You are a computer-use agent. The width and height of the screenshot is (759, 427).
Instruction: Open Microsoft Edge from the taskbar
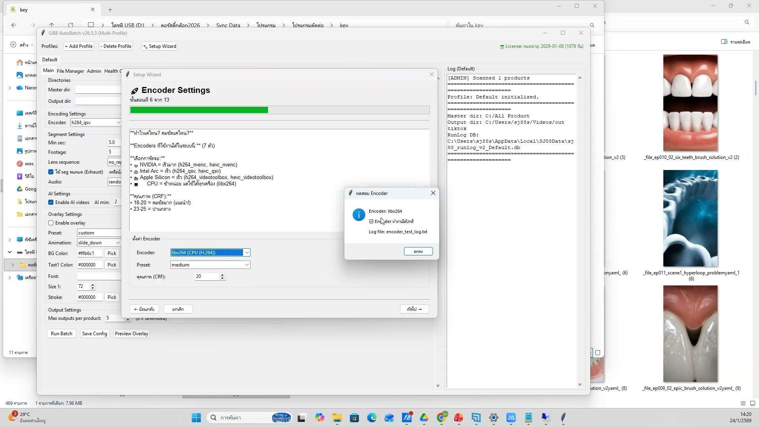tap(372, 418)
